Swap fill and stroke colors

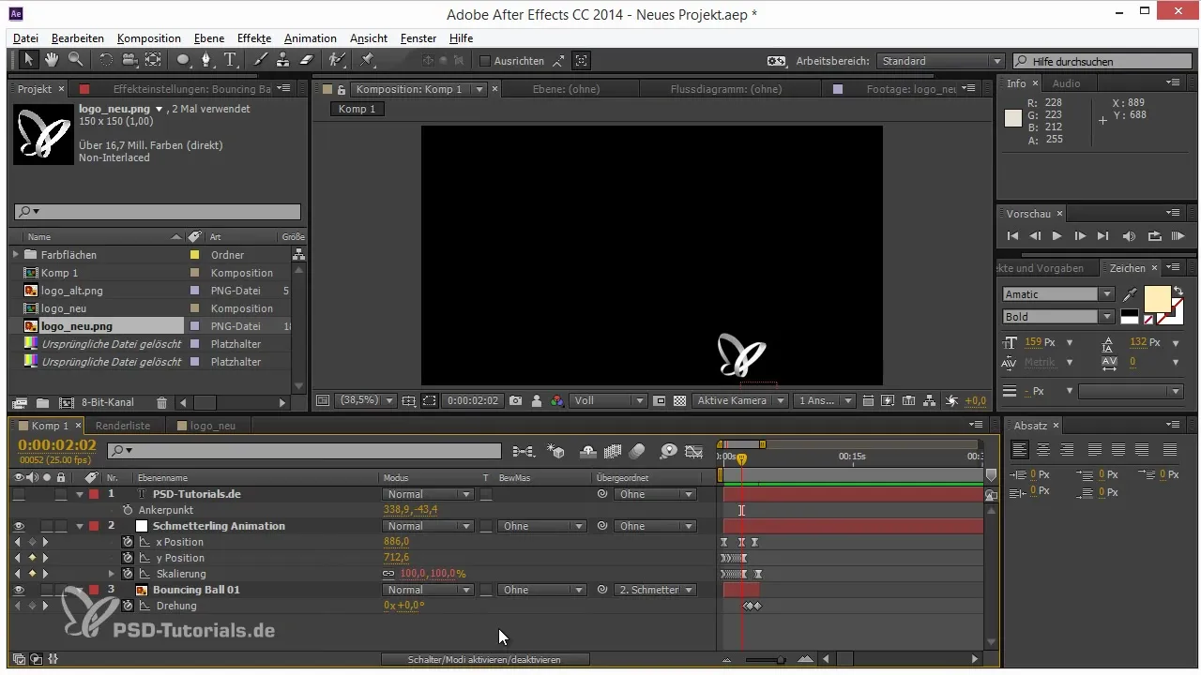point(1178,292)
